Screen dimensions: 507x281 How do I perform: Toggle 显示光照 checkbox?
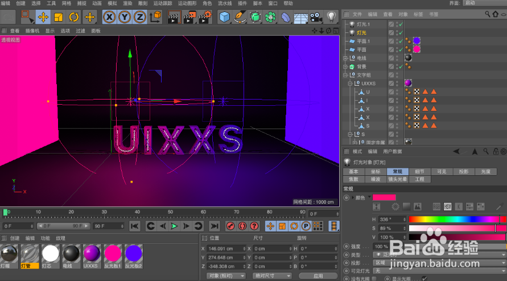pyautogui.click(x=424, y=278)
